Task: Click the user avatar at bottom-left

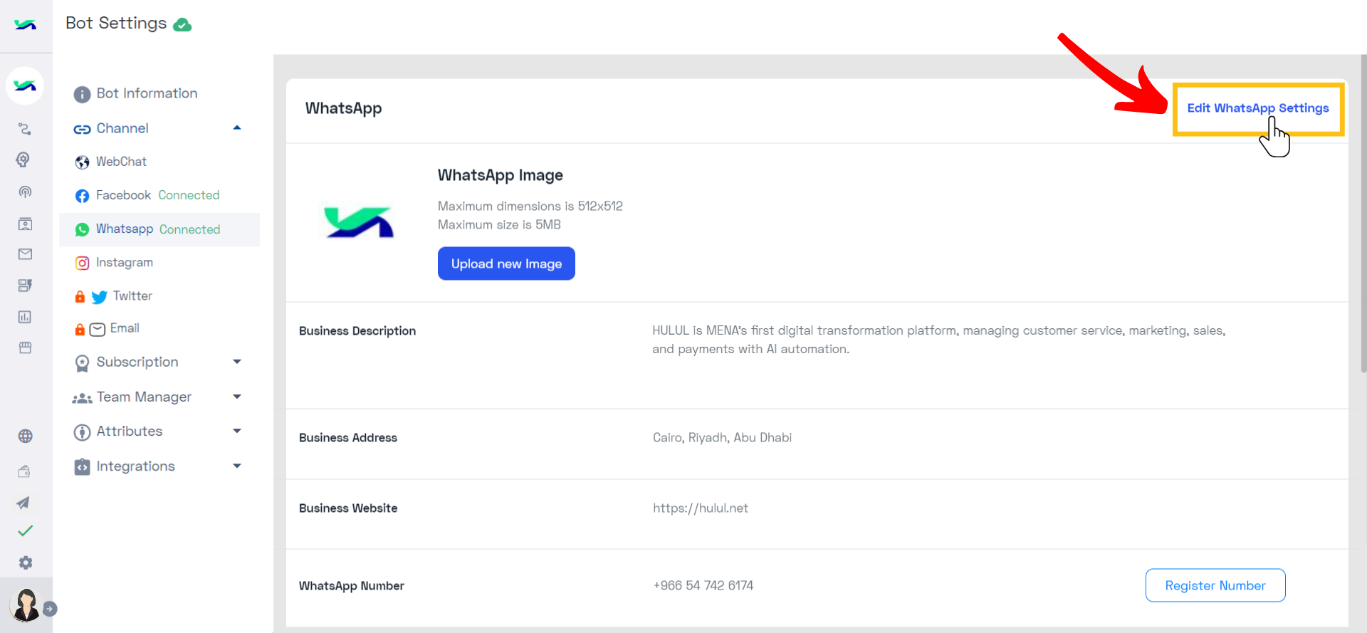Action: coord(26,605)
